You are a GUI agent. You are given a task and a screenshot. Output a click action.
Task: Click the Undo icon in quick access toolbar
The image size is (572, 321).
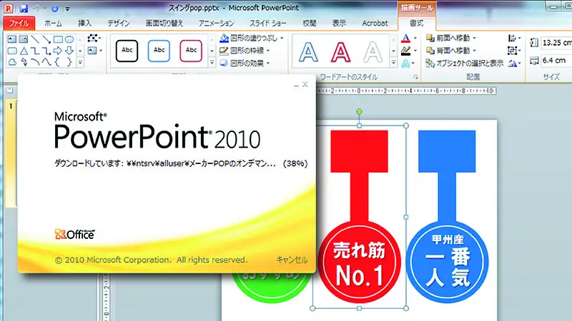[36, 8]
